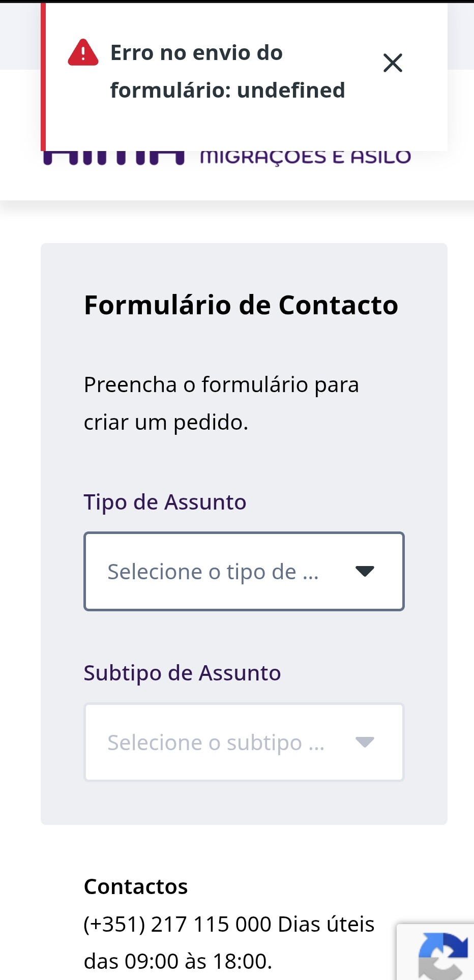Click the red left bar of the error toast
The width and height of the screenshot is (474, 980).
point(43,76)
